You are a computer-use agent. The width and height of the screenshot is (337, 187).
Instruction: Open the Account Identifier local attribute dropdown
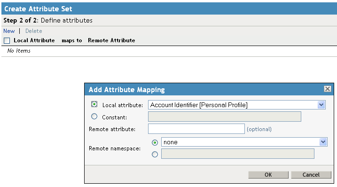click(x=236, y=105)
